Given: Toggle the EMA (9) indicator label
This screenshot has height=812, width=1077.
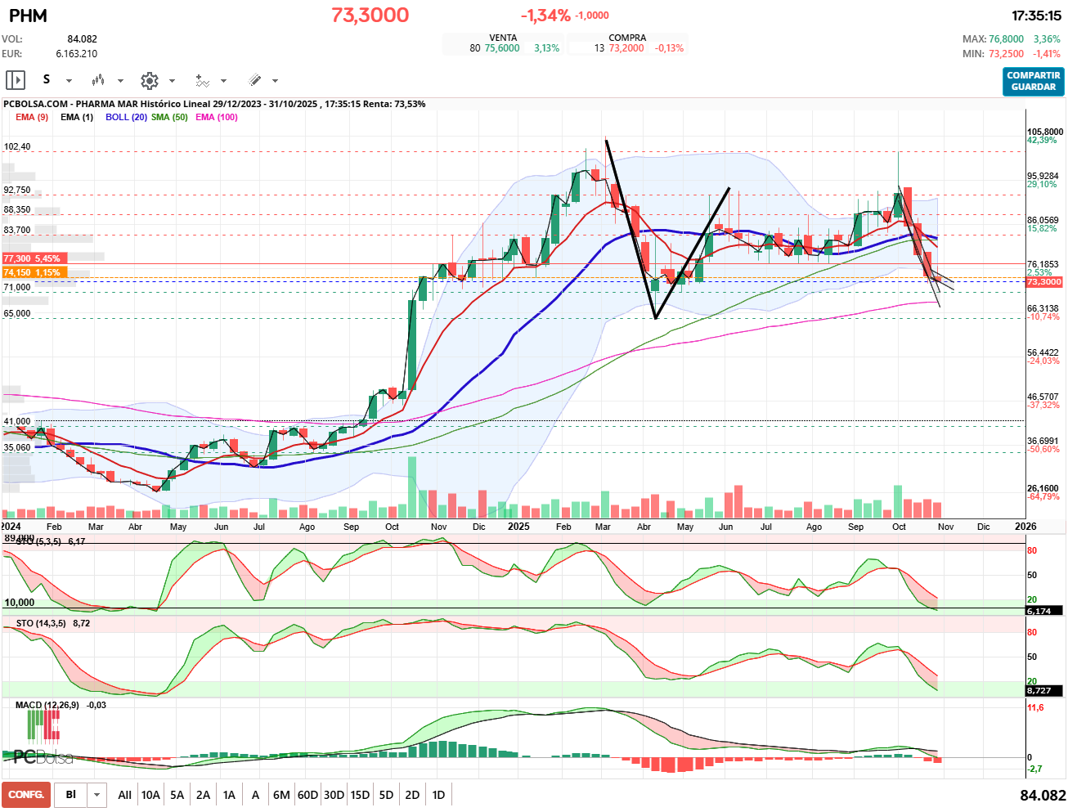Looking at the screenshot, I should pyautogui.click(x=32, y=117).
